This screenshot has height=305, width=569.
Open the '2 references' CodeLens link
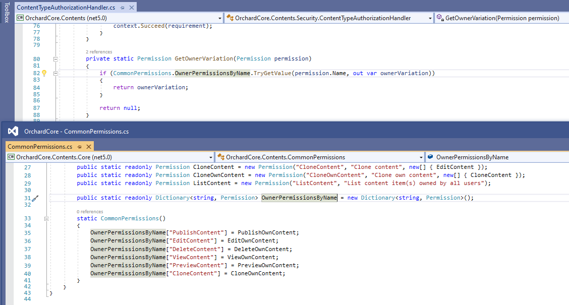(x=99, y=52)
